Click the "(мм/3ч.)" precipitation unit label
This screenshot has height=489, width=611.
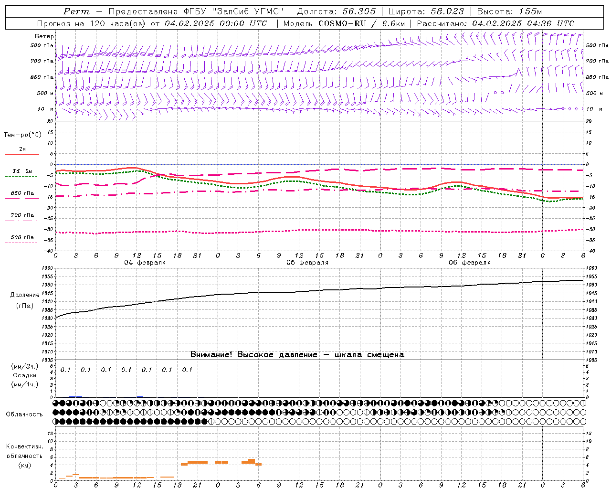[24, 366]
